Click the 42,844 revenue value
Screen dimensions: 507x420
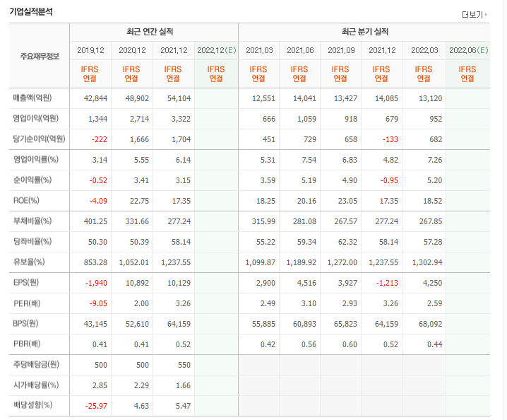point(95,98)
